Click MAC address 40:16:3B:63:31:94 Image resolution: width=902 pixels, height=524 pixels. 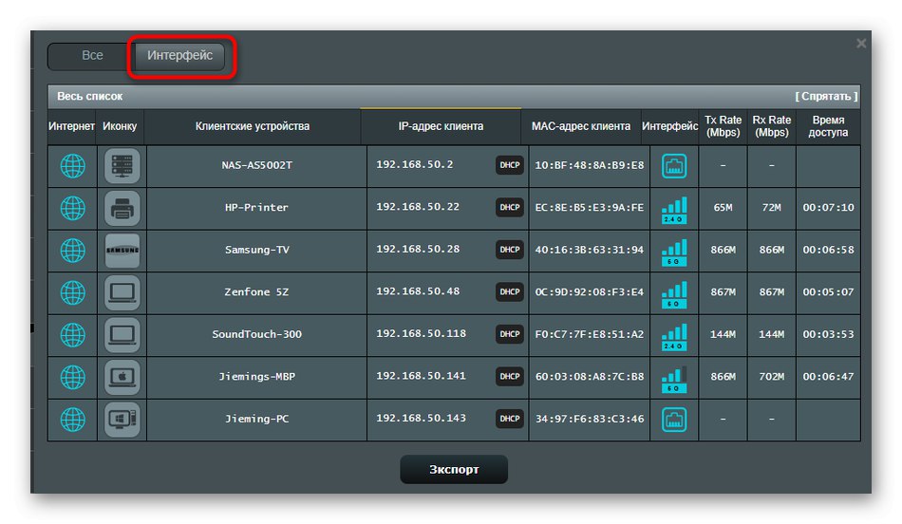click(589, 251)
